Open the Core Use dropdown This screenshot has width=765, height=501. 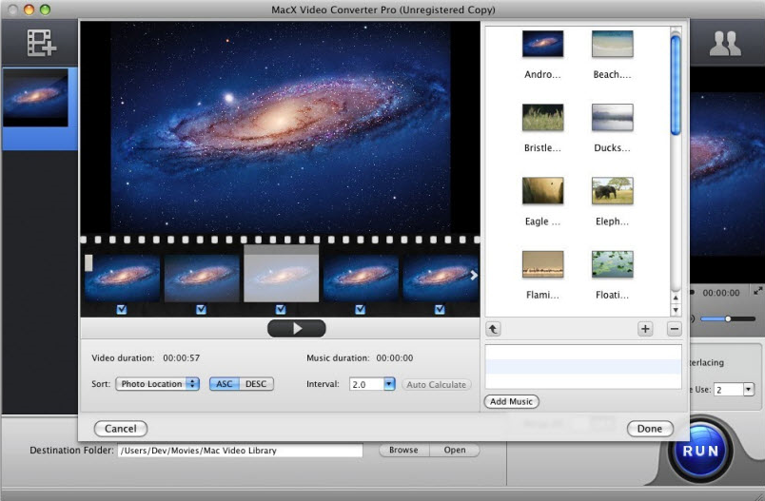click(x=748, y=390)
